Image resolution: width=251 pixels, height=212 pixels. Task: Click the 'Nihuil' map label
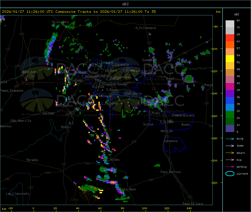coord(66,127)
